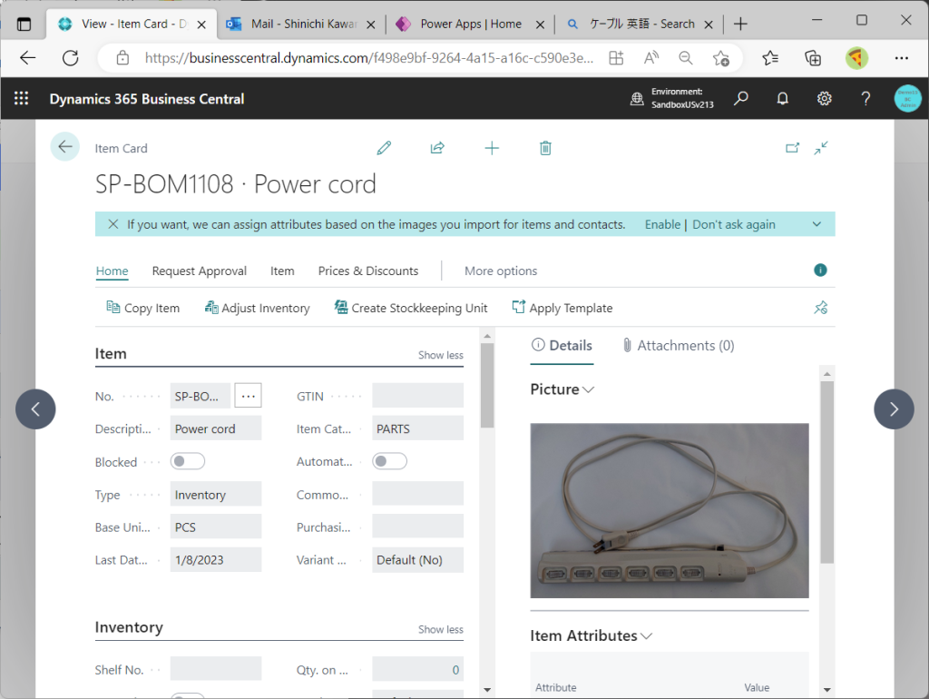
Task: Open the notifications bell
Action: tap(783, 98)
